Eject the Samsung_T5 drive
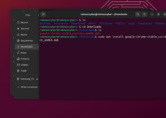 tap(37, 79)
